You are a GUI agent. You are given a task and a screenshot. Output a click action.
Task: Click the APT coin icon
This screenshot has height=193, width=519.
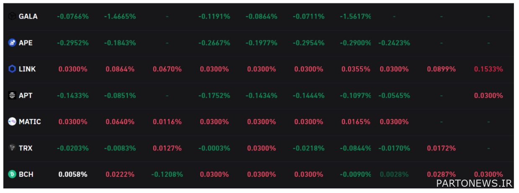[x=12, y=95]
